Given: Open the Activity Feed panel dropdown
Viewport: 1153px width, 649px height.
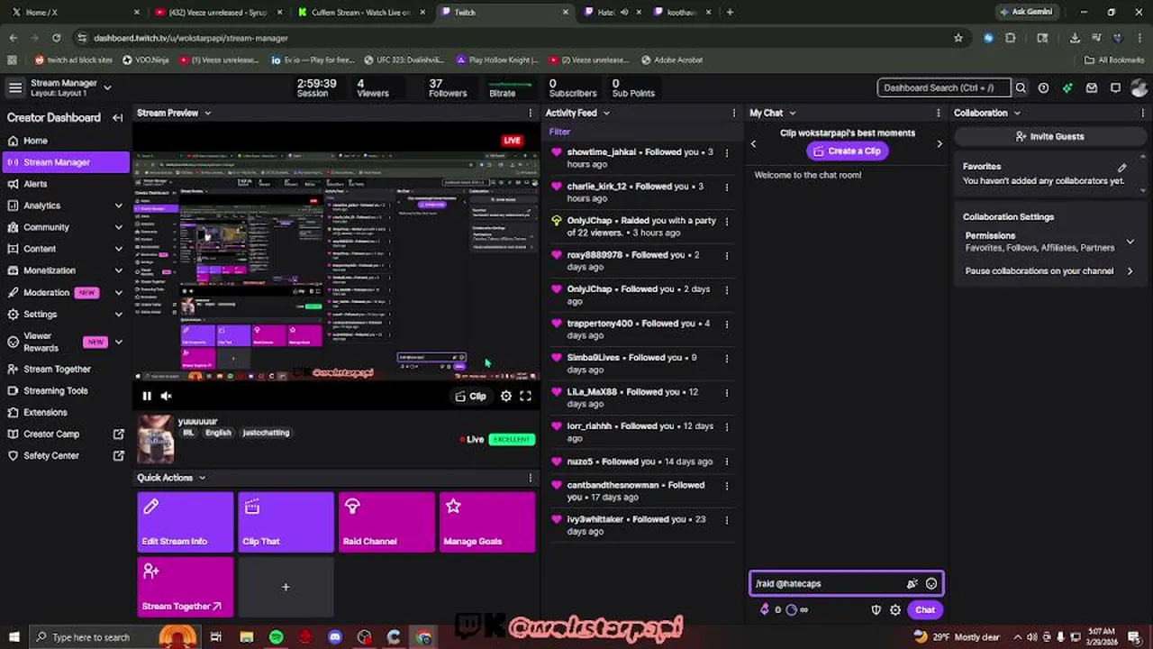Looking at the screenshot, I should (606, 114).
